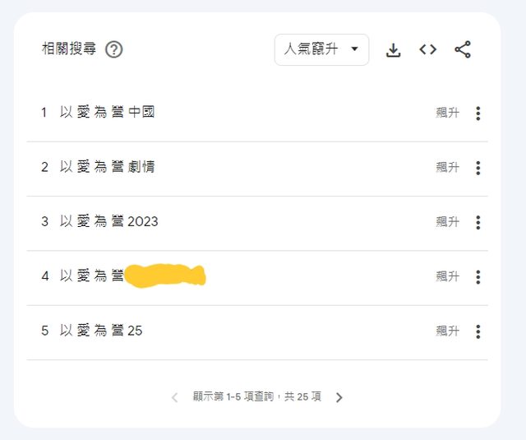This screenshot has width=526, height=440.
Task: Select the 以愛為營 2023 query
Action: 108,221
